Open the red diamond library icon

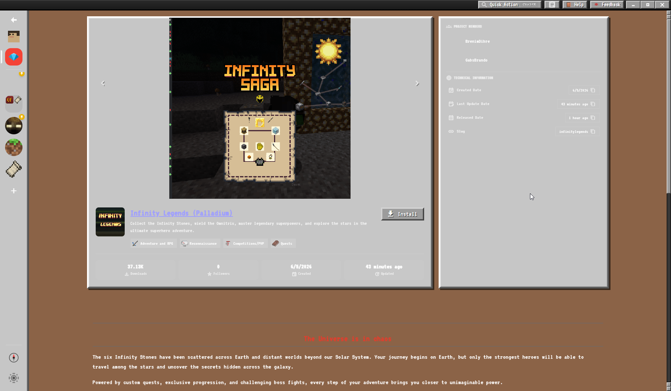(14, 57)
